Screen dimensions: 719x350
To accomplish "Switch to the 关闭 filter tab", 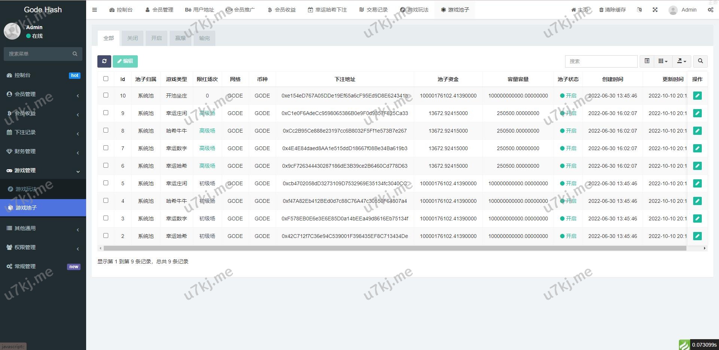I will 133,38.
